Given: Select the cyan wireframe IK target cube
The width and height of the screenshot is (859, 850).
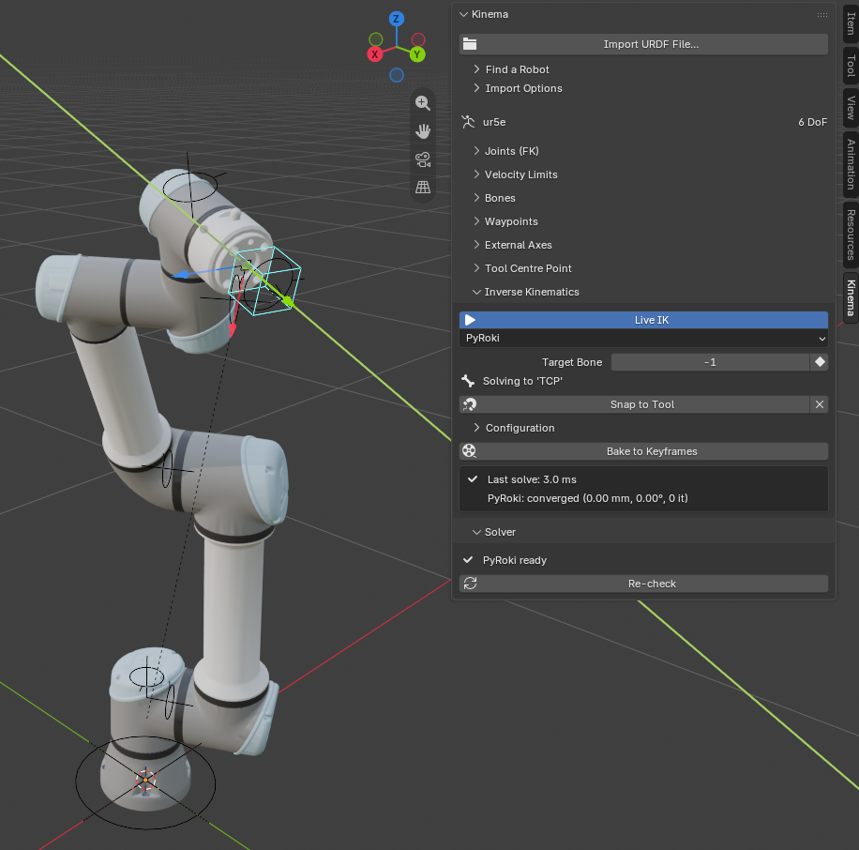Looking at the screenshot, I should (x=264, y=281).
